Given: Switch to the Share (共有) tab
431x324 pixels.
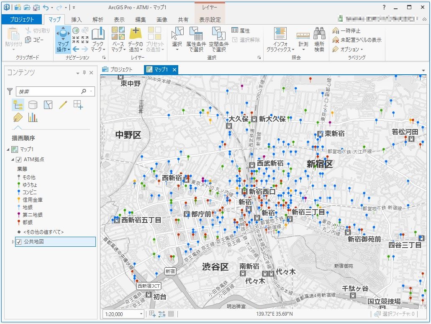Looking at the screenshot, I should coord(183,20).
